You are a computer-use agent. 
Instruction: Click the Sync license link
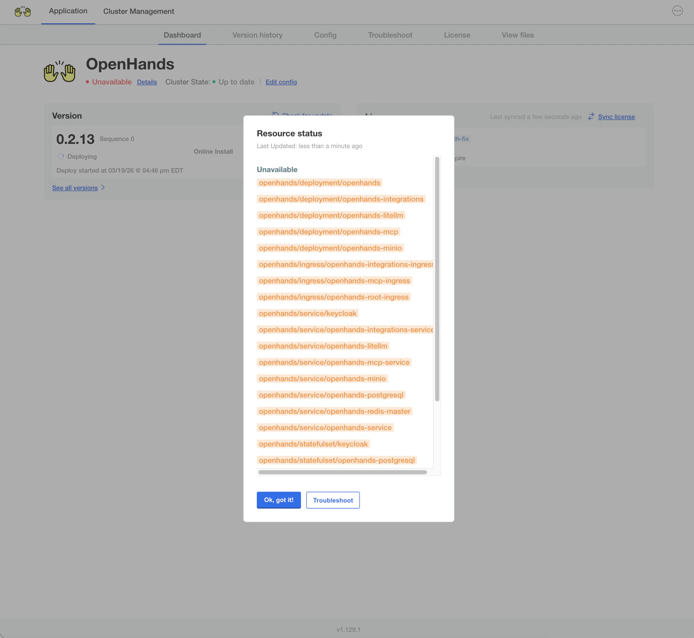(x=616, y=116)
